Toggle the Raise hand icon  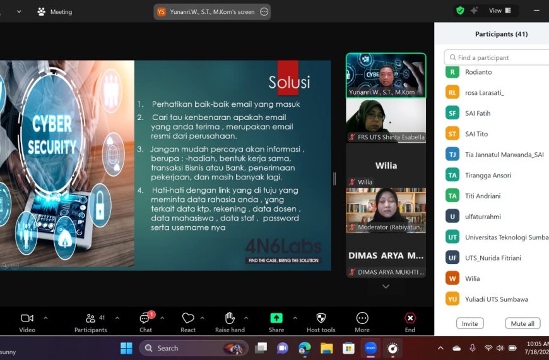pos(230,318)
